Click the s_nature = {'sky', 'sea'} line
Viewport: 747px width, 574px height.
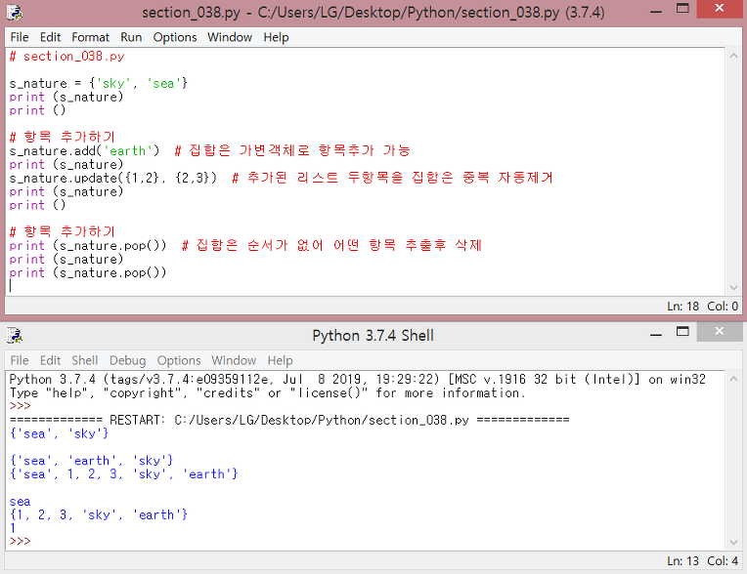99,83
